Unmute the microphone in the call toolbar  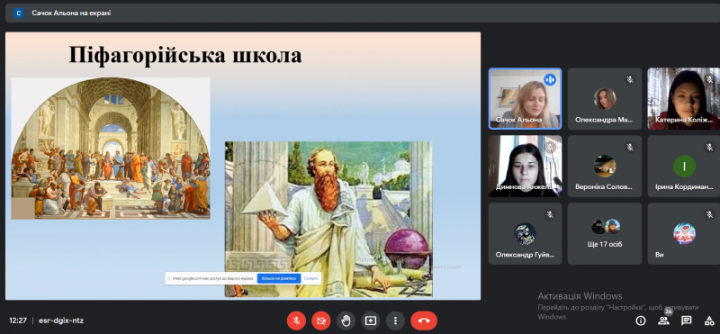pos(296,320)
